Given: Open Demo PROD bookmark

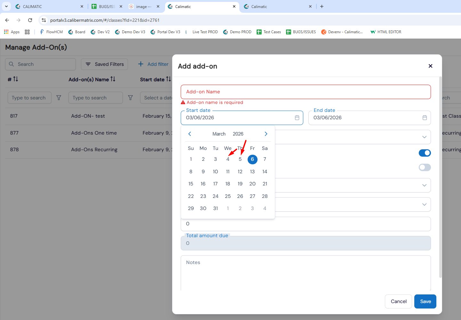Looking at the screenshot, I should pyautogui.click(x=237, y=32).
